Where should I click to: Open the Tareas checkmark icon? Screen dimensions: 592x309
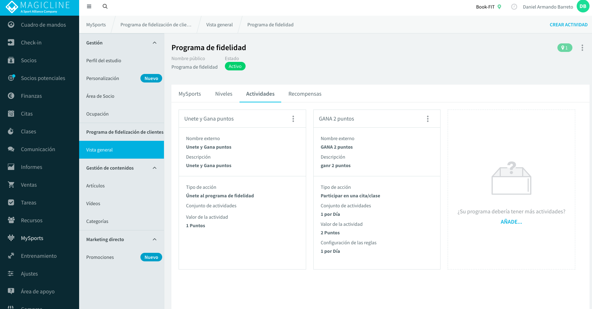(11, 202)
